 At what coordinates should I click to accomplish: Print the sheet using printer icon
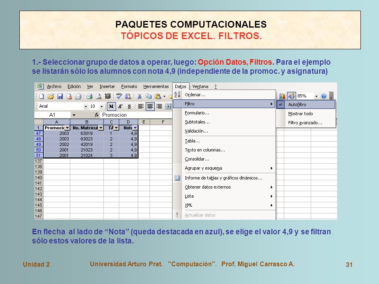[x=90, y=96]
